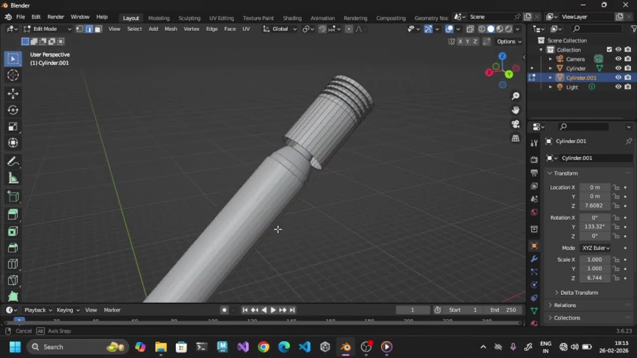Click the Scale Z value field
637x358 pixels.
point(594,278)
